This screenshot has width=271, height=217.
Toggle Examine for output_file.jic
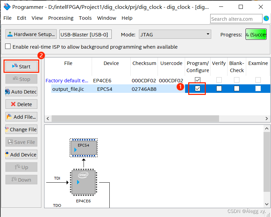258,88
